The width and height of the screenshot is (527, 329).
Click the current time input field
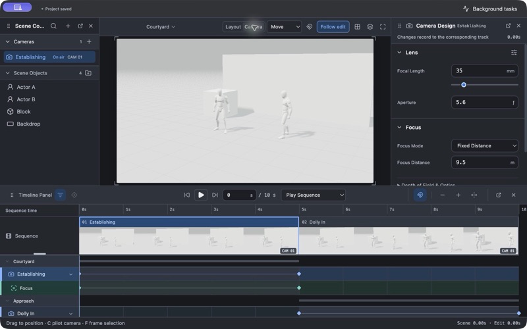click(x=239, y=195)
